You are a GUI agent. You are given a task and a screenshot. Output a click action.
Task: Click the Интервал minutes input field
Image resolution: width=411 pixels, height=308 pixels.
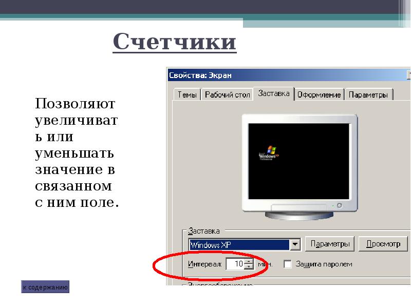(235, 264)
